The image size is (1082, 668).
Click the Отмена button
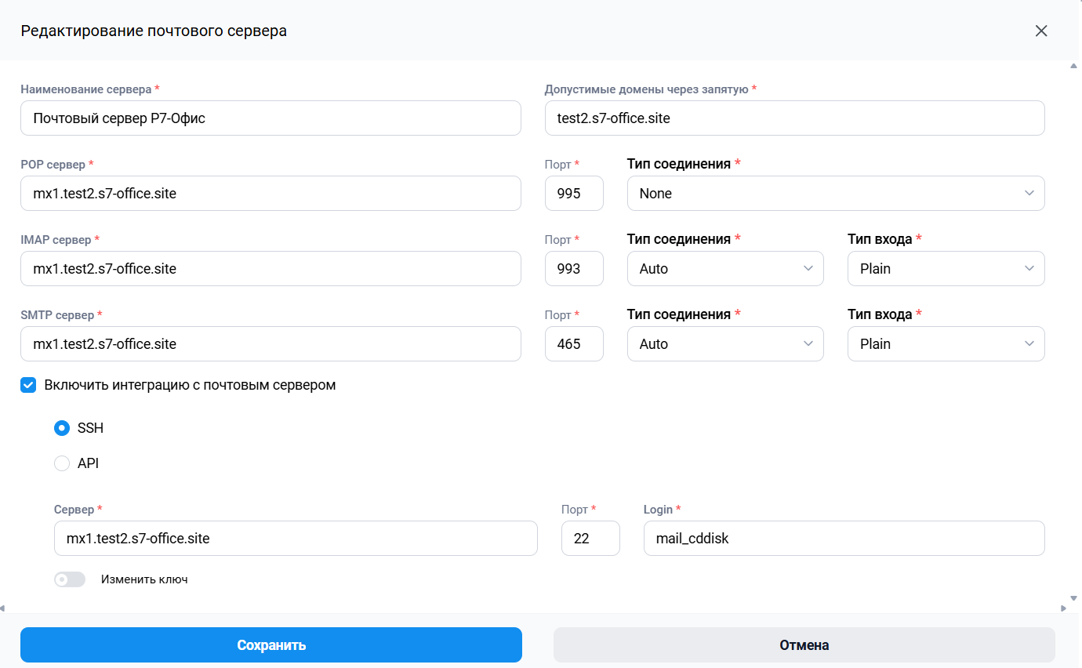[804, 645]
